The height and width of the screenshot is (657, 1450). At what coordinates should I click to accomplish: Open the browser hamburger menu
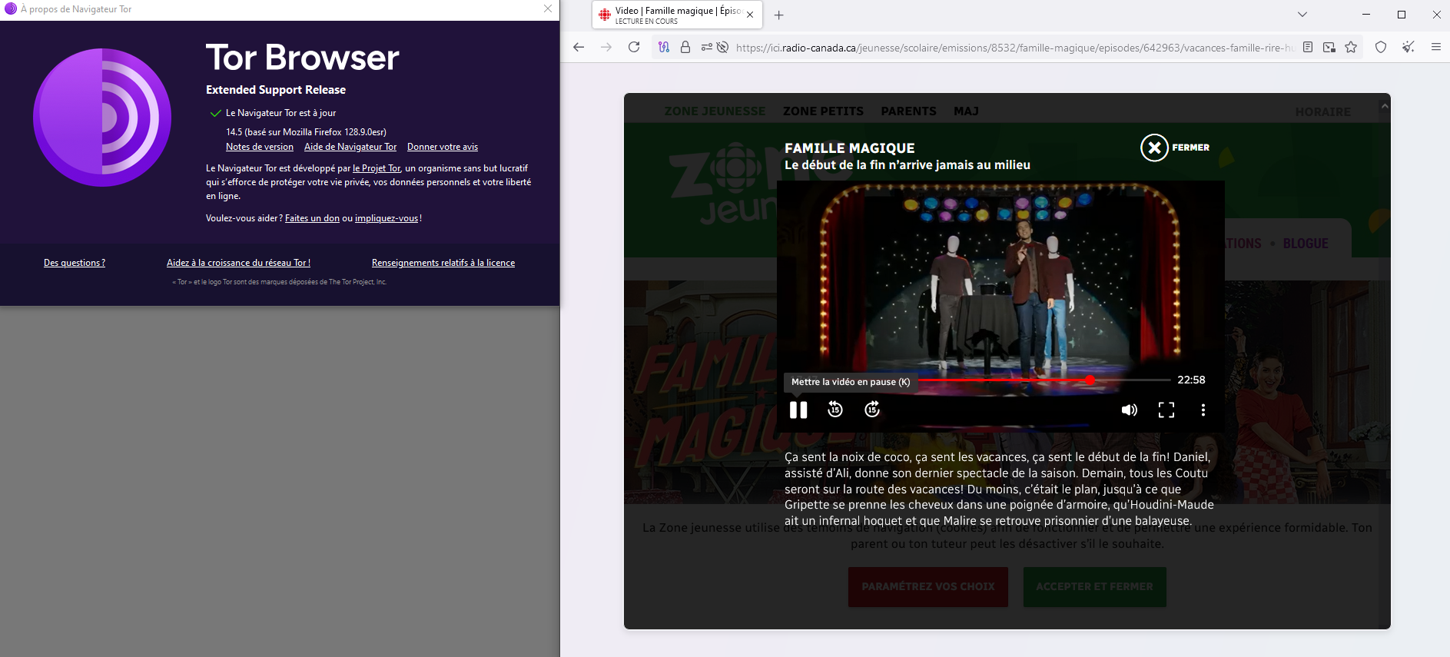pos(1435,48)
